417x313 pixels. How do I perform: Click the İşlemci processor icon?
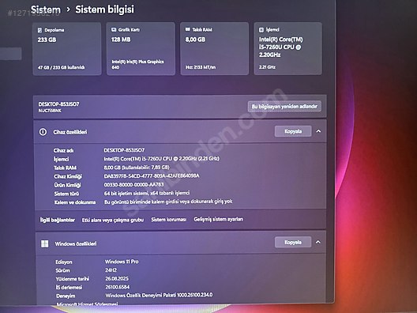[x=261, y=29]
